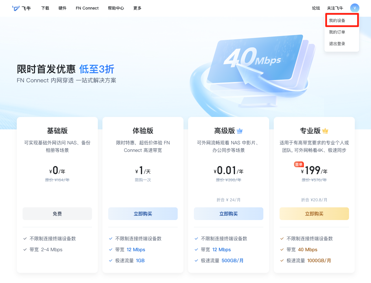Click 立即购买 on the 高级版 card
The width and height of the screenshot is (371, 283).
click(229, 214)
